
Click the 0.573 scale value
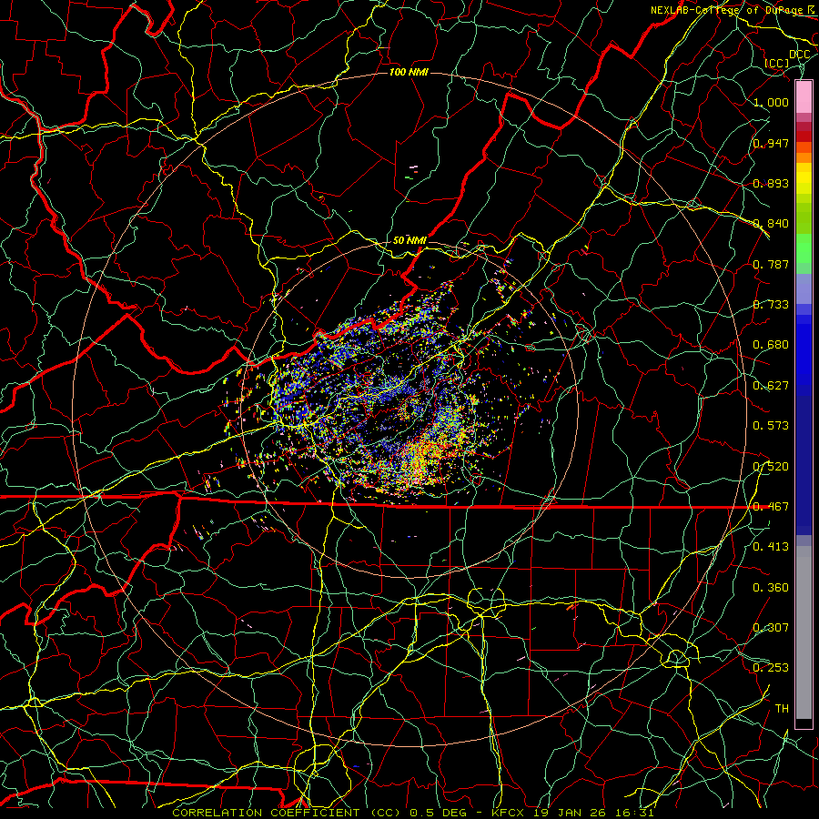point(771,426)
